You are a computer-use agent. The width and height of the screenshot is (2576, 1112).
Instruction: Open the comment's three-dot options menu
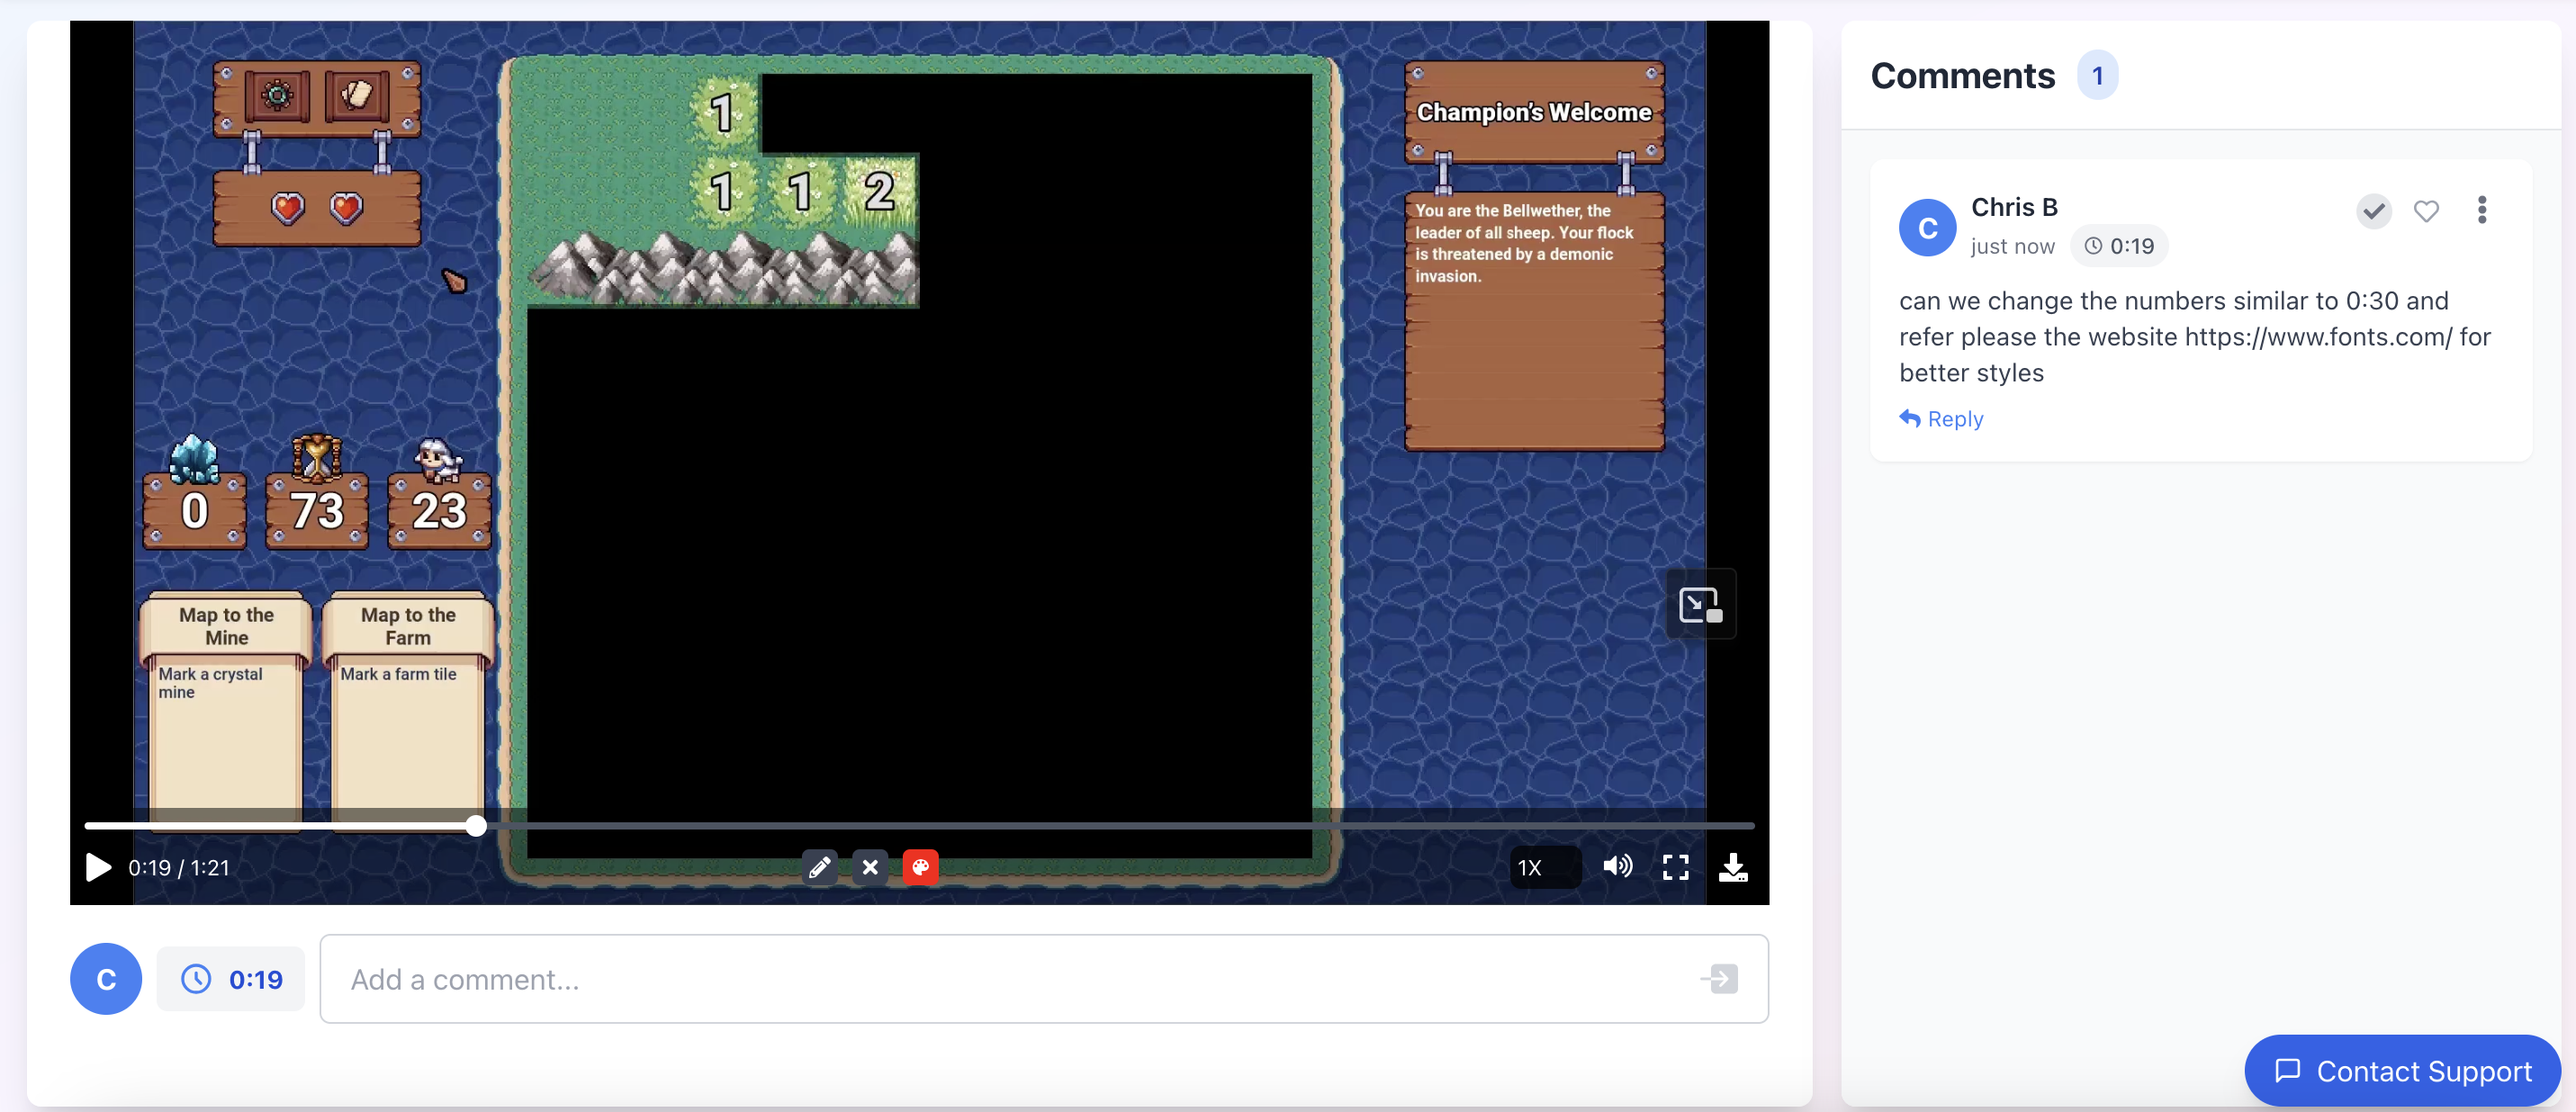[2481, 210]
